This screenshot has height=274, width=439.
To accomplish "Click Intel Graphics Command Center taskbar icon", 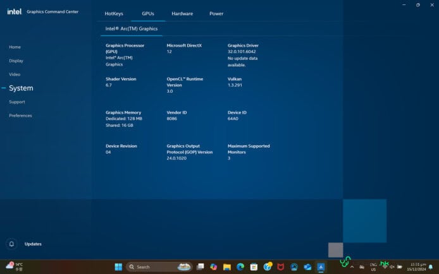I will coord(321,267).
